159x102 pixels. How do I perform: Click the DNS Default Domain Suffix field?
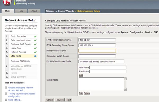101,62
